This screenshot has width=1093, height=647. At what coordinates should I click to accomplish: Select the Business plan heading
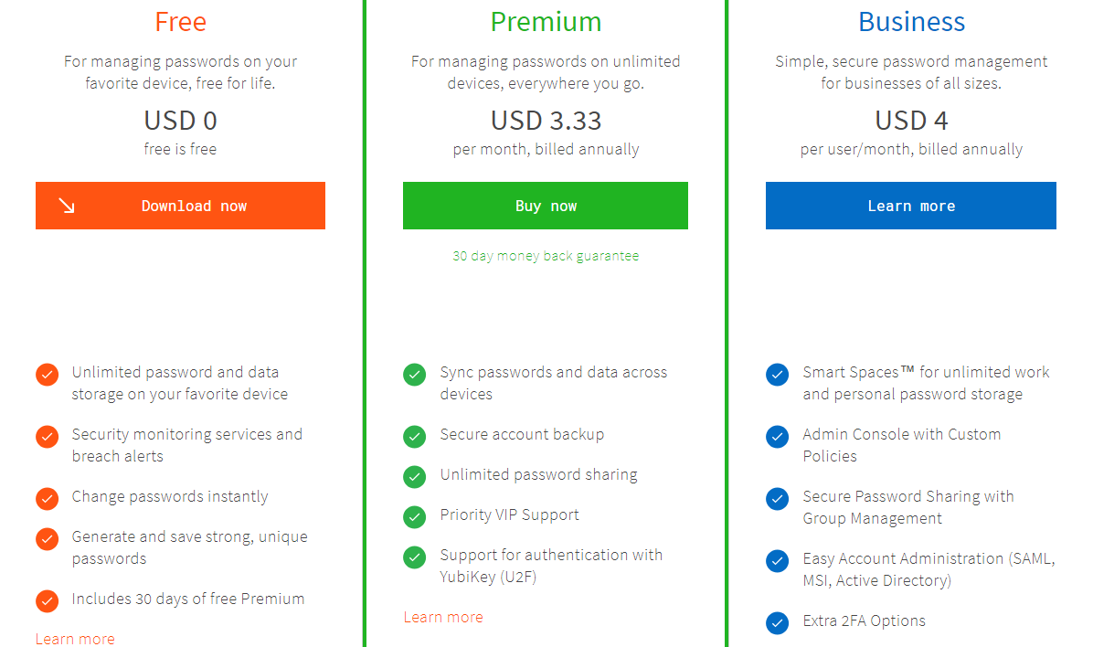click(911, 22)
